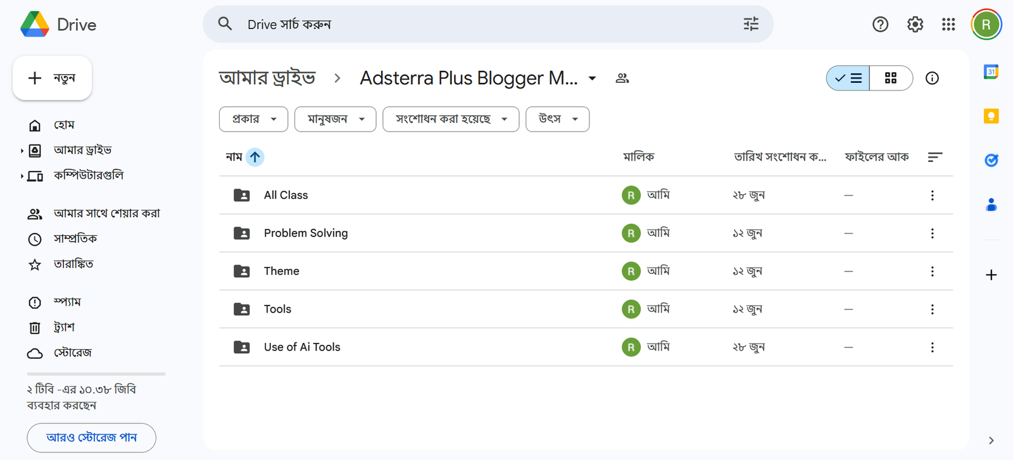
Task: Switch to list layout view
Action: tap(848, 78)
